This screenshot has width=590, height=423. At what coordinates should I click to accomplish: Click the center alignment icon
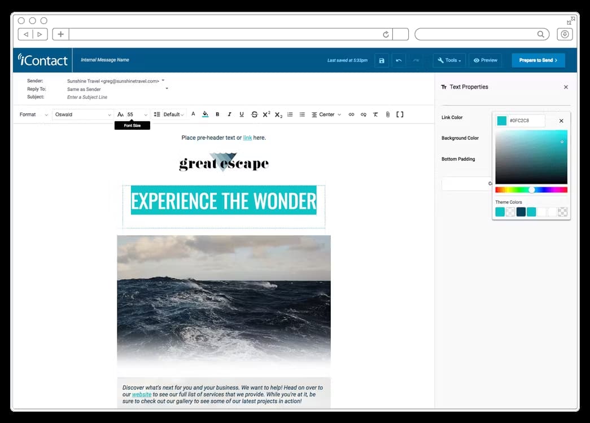[x=314, y=114]
